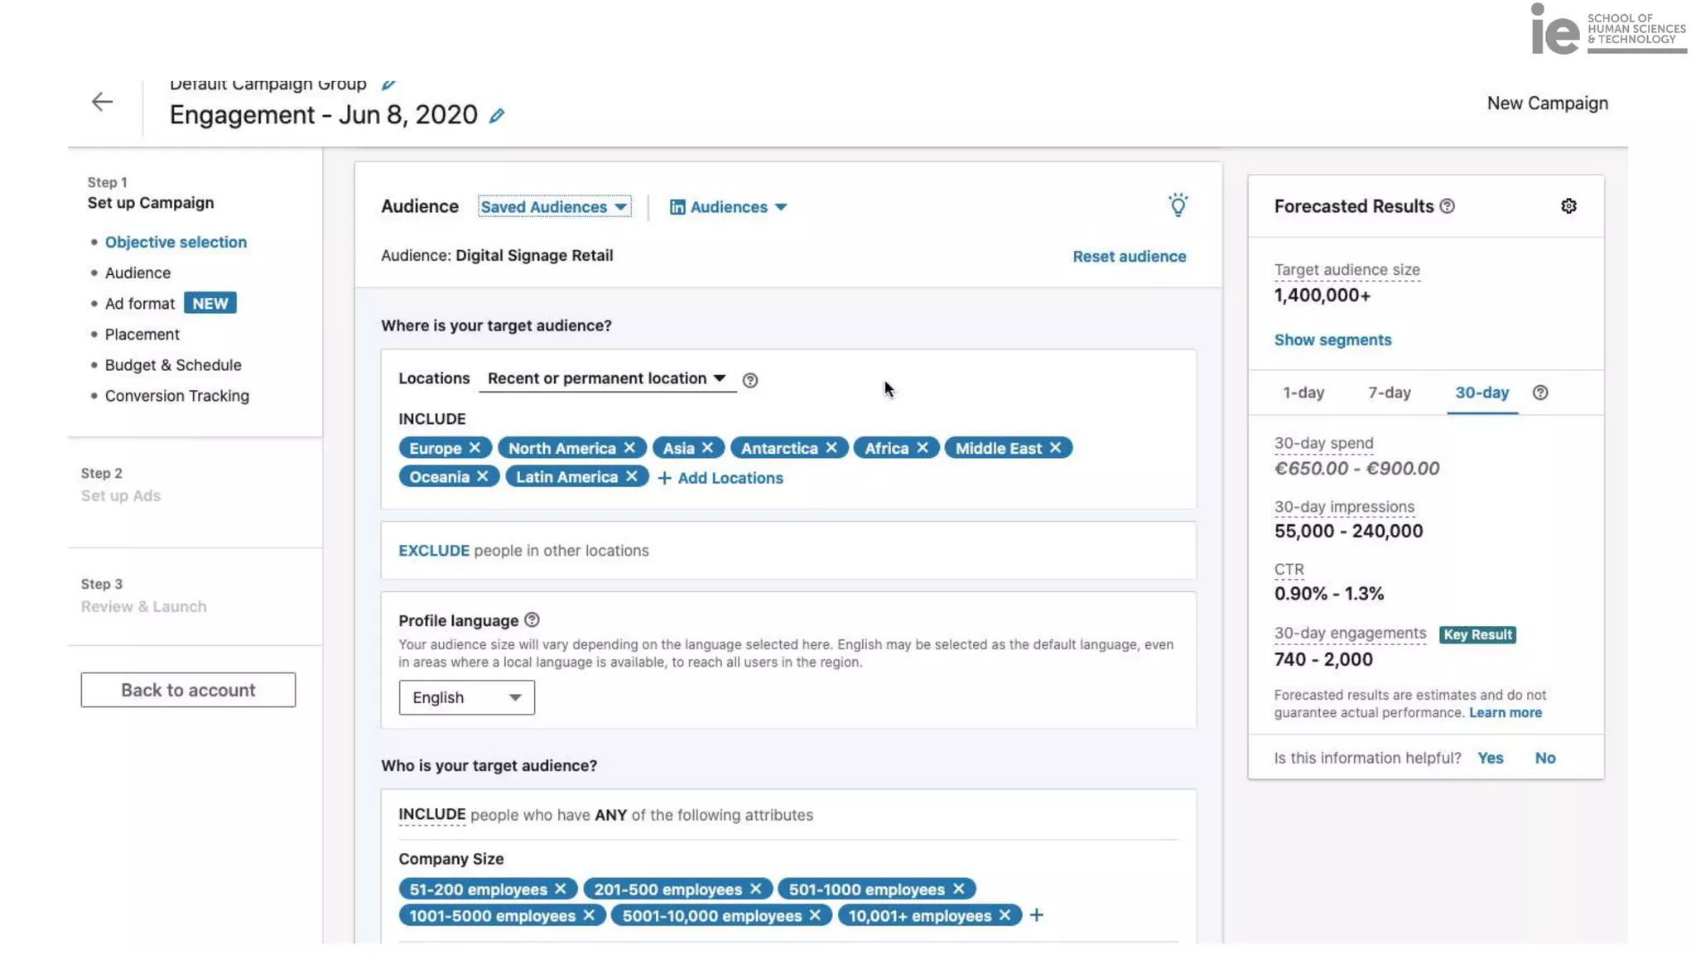Click Profile language help icon
This screenshot has width=1696, height=954.
pyautogui.click(x=532, y=620)
